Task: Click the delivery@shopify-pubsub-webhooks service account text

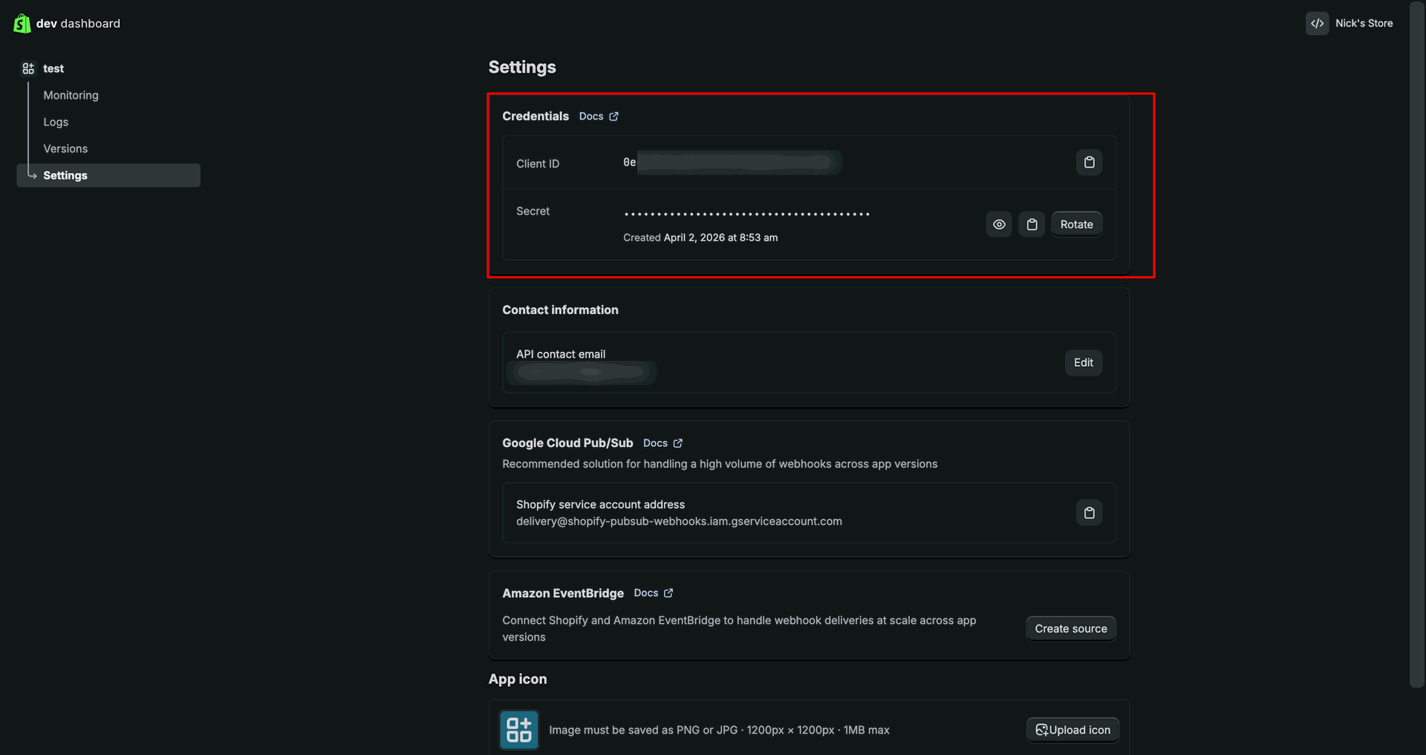Action: 679,521
